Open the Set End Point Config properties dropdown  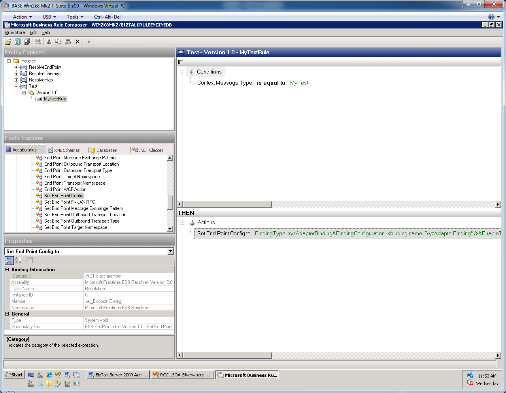coord(170,251)
